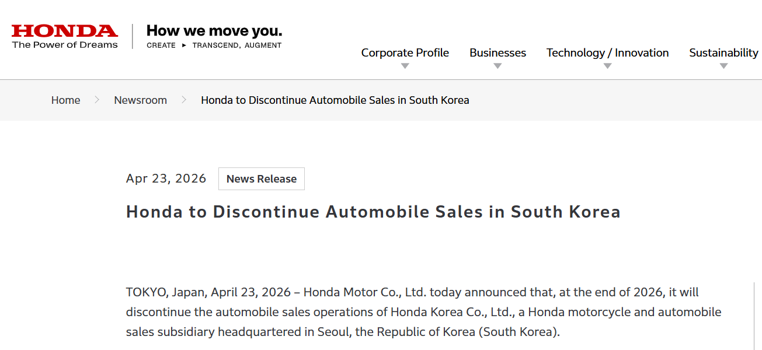Click the TOKYO announcement paragraph

pyautogui.click(x=423, y=312)
